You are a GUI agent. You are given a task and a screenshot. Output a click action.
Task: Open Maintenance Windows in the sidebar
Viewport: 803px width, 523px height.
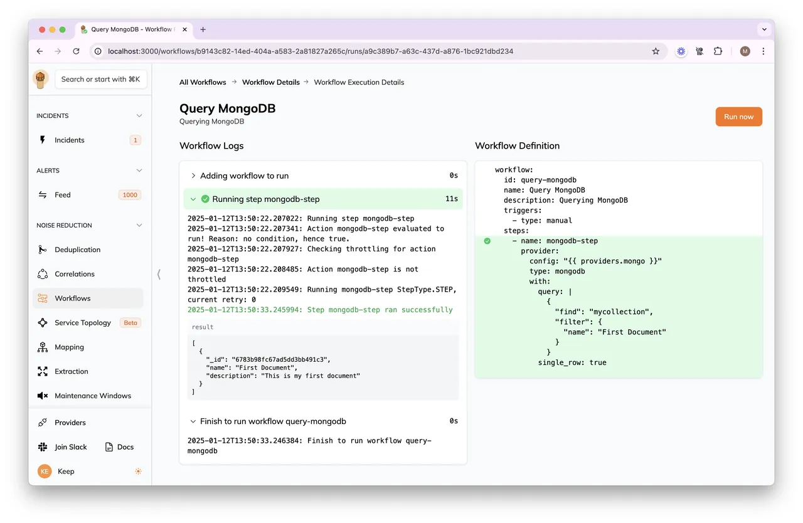coord(88,396)
